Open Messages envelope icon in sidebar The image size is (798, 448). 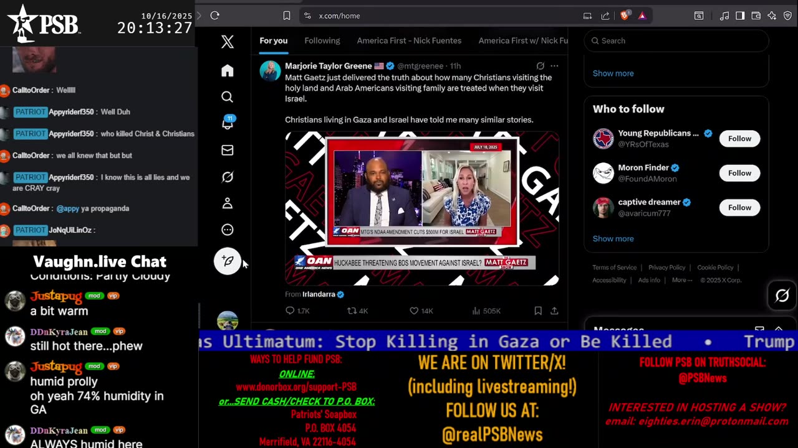click(228, 150)
